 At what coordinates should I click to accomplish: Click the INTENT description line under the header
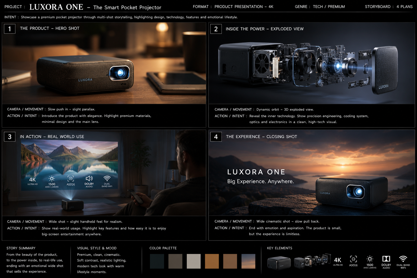point(121,17)
